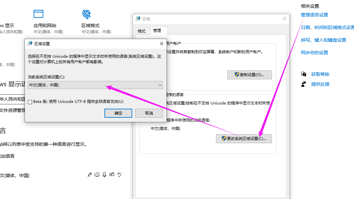Click the 应用和网站 tile label

tap(45, 25)
